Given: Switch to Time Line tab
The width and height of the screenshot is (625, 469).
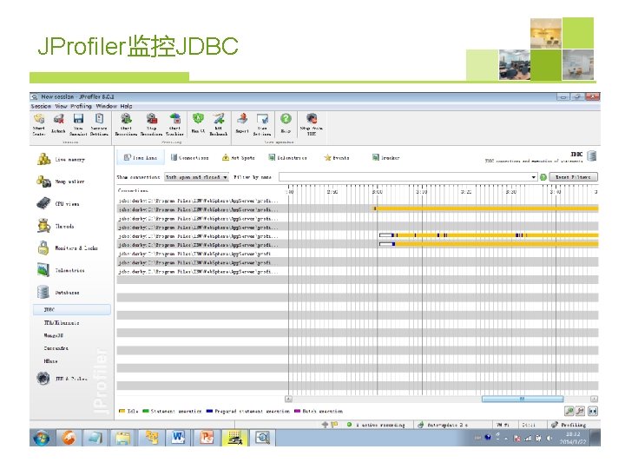Looking at the screenshot, I should (141, 158).
